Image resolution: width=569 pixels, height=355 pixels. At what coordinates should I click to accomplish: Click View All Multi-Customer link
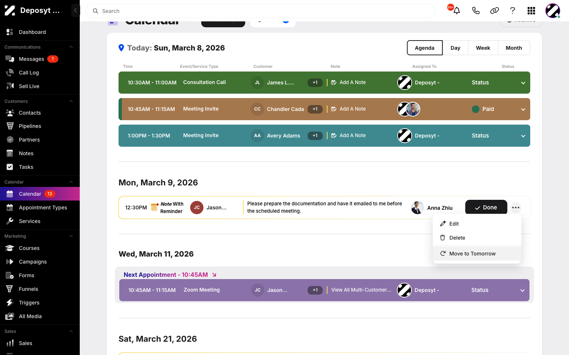point(361,290)
